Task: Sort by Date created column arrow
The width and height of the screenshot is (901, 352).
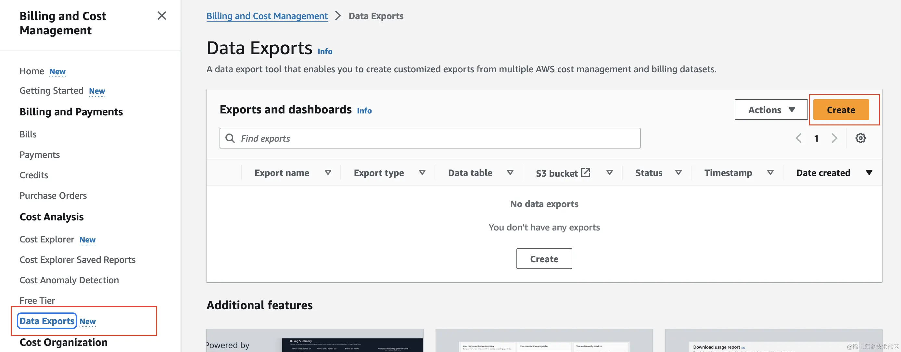Action: [x=869, y=172]
